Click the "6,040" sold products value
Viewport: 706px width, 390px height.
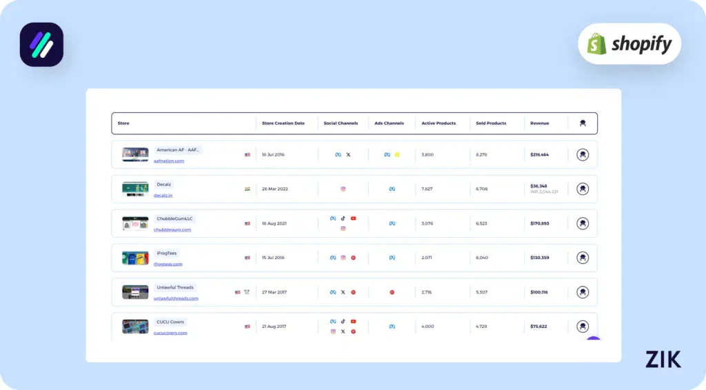482,258
